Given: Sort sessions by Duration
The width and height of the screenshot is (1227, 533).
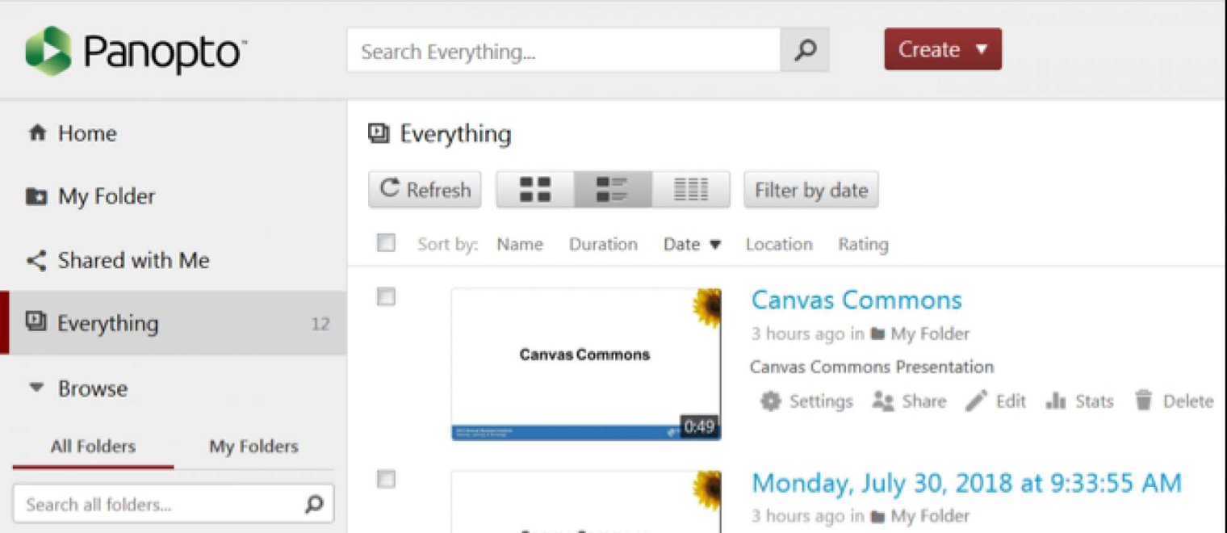Looking at the screenshot, I should 603,244.
